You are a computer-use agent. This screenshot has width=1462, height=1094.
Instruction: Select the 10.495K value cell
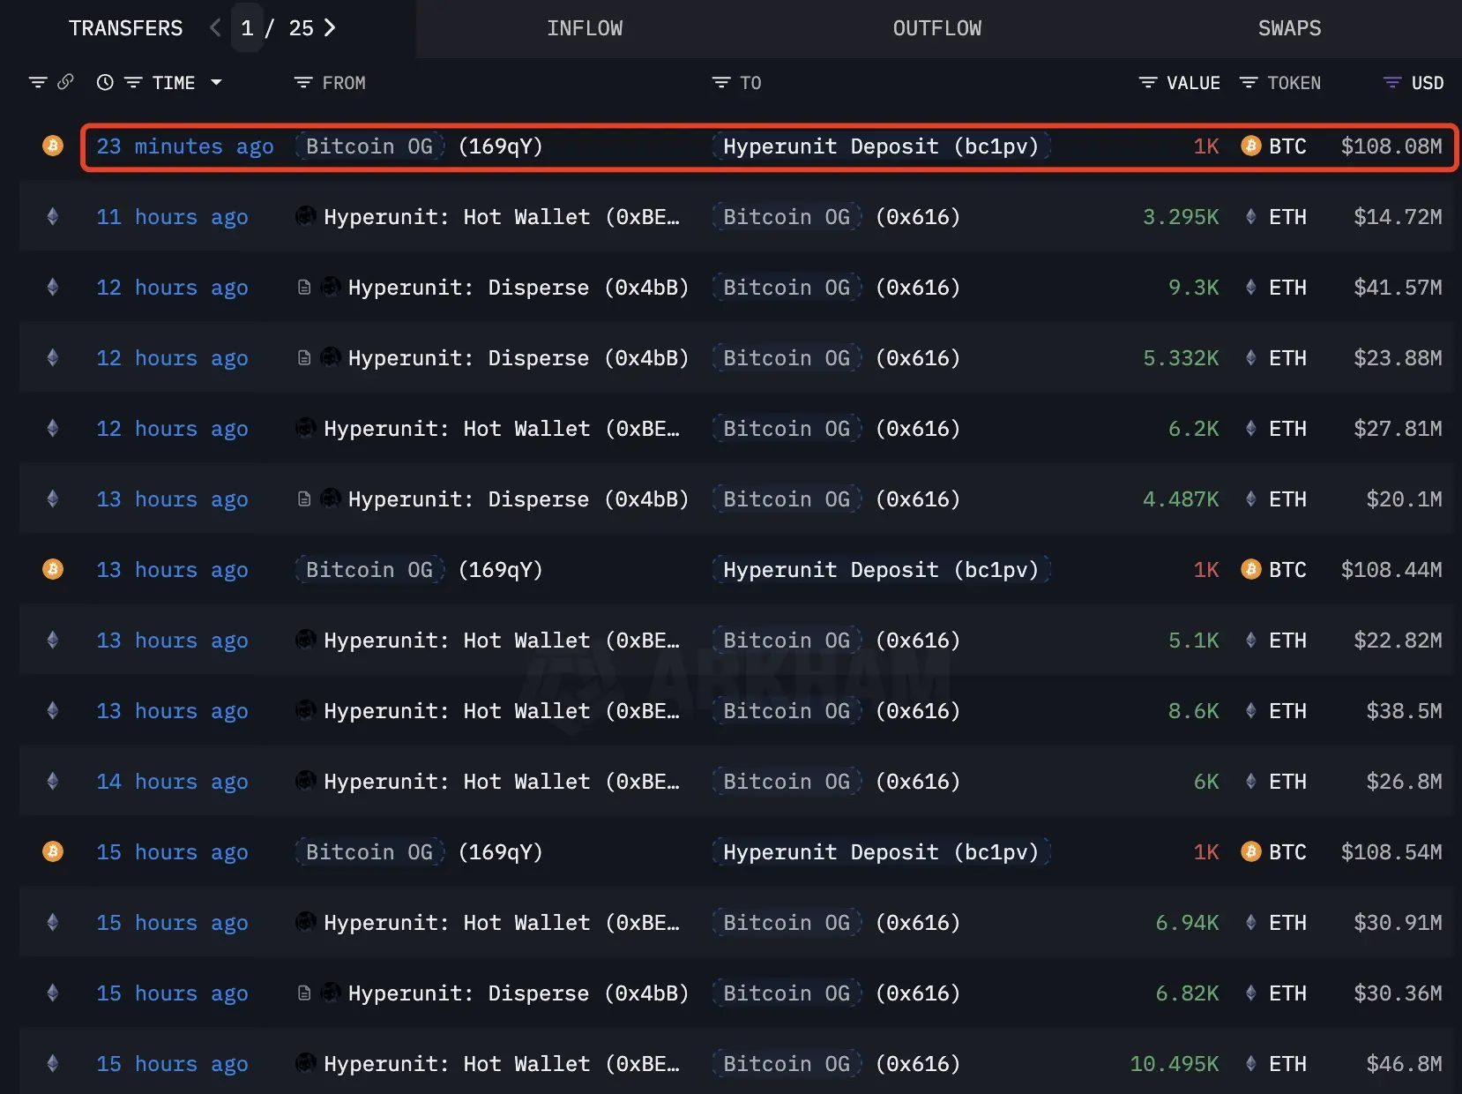click(1175, 1064)
